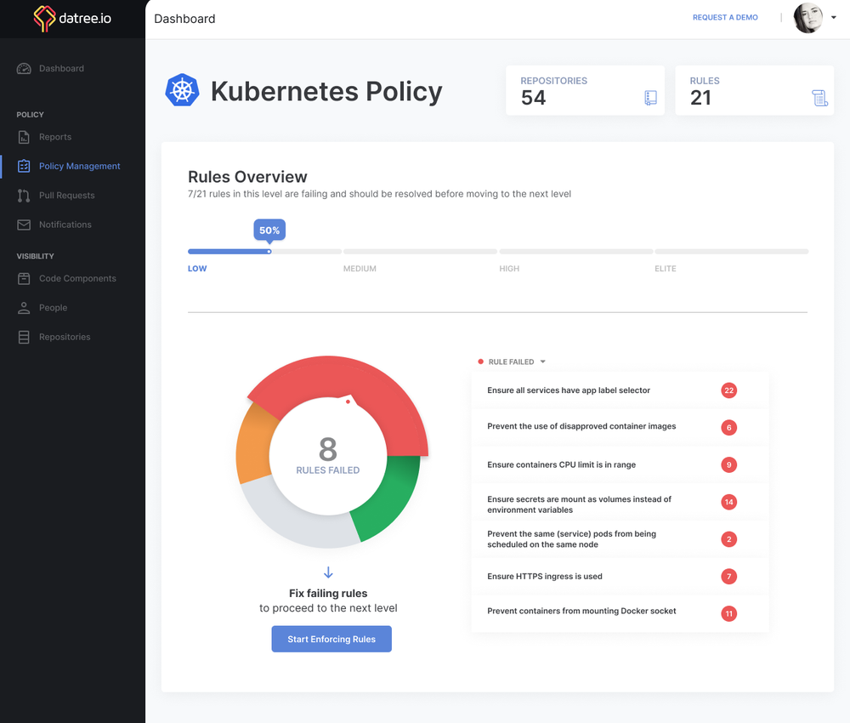This screenshot has height=723, width=850.
Task: Click the MEDIUM level label
Action: (360, 269)
